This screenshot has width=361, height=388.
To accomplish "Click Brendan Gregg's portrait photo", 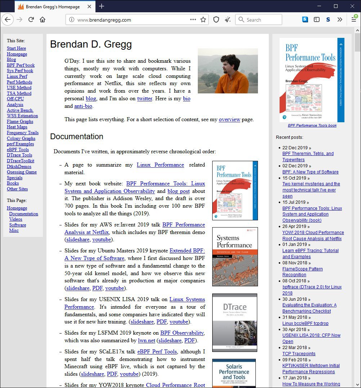I will pyautogui.click(x=228, y=71).
